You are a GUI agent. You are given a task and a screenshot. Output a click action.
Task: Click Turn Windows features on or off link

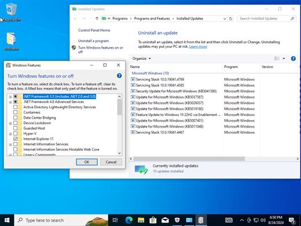click(x=101, y=50)
